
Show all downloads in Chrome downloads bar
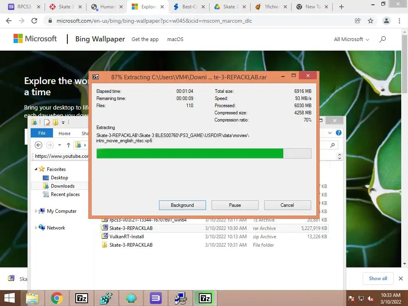(378, 279)
